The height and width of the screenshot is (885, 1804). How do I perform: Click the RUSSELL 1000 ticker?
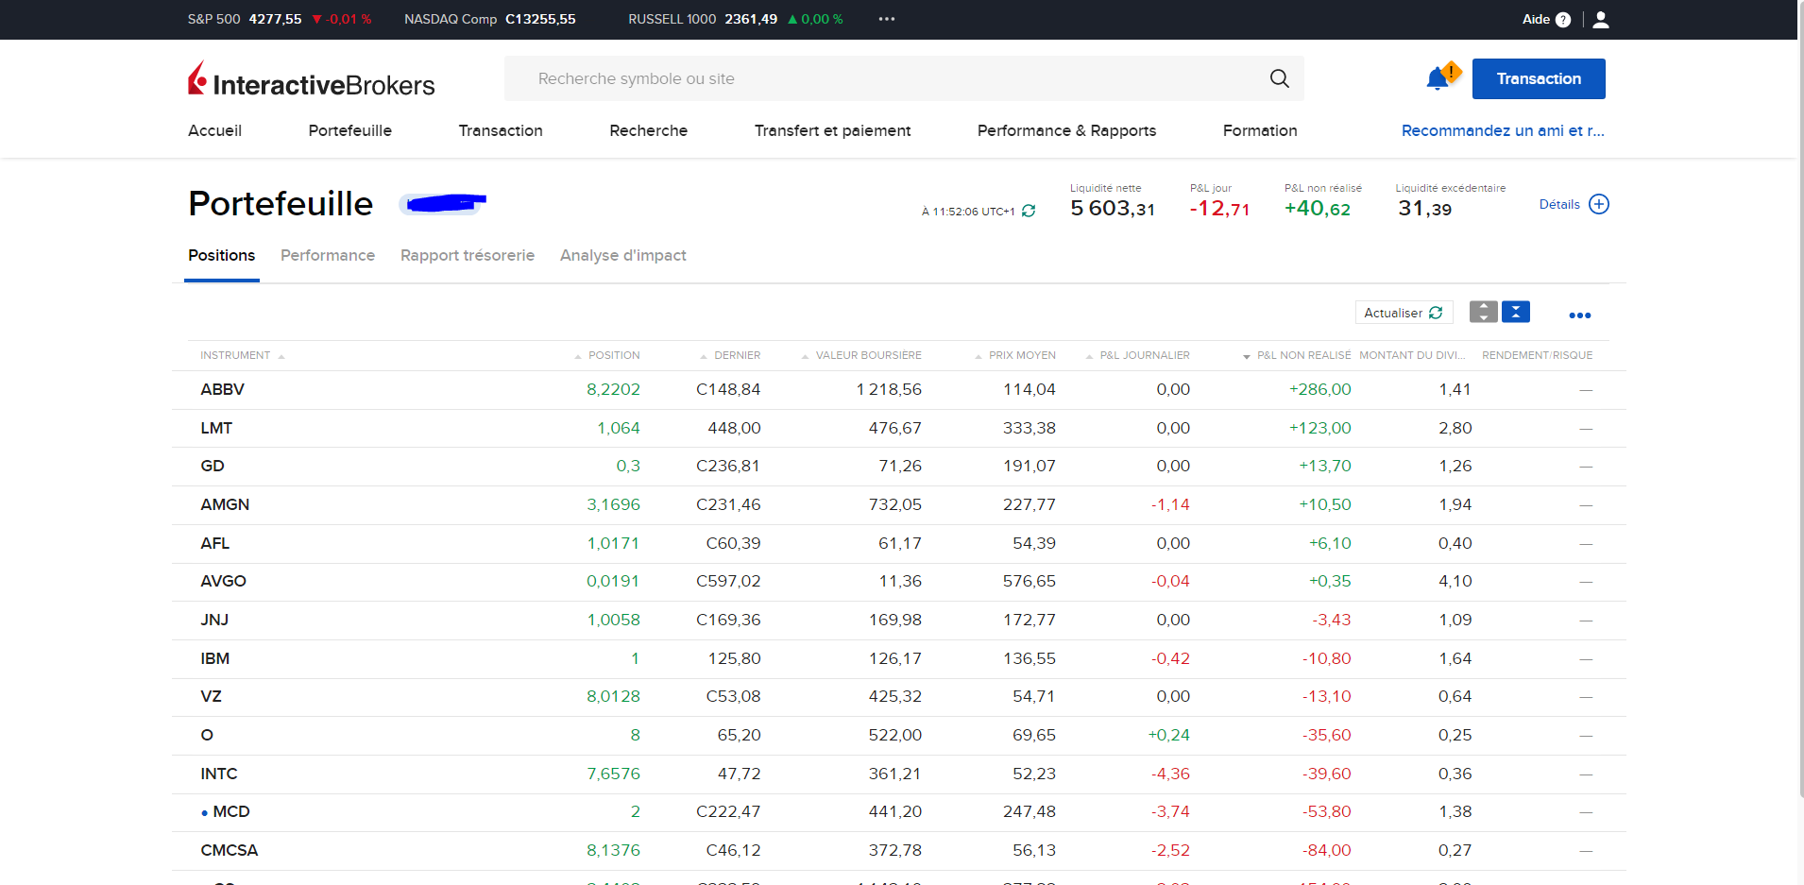point(735,19)
